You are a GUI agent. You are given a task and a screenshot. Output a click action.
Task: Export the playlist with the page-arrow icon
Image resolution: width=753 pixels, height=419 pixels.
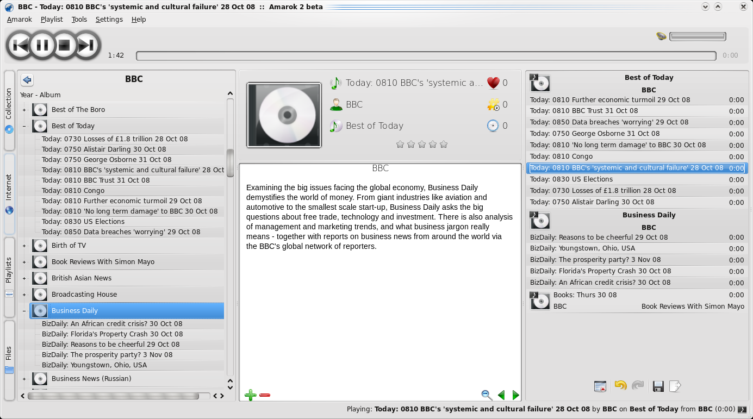[675, 386]
